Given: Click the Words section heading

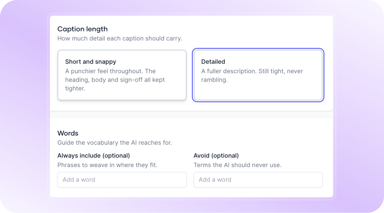Looking at the screenshot, I should click(x=68, y=133).
